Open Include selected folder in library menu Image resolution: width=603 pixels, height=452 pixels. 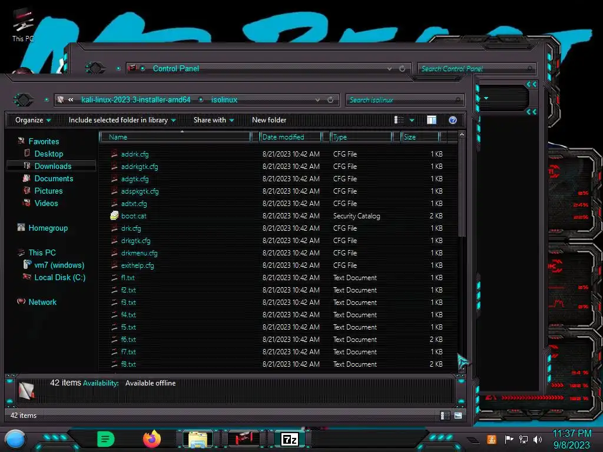pos(122,120)
